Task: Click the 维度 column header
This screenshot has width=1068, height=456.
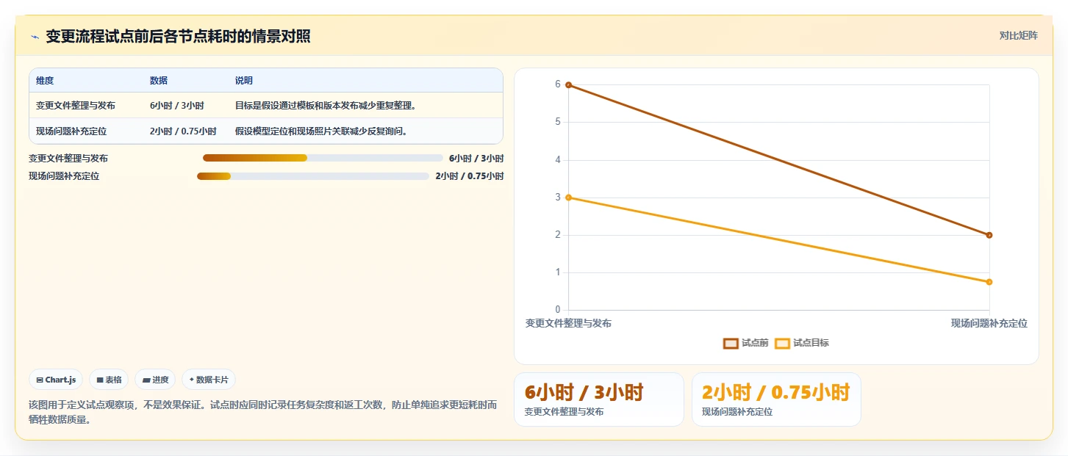Action: tap(45, 81)
